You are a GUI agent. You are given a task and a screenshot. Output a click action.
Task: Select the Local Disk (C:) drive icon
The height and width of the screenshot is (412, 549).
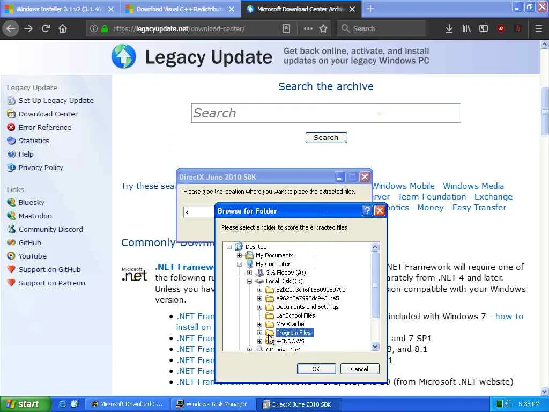click(x=259, y=281)
